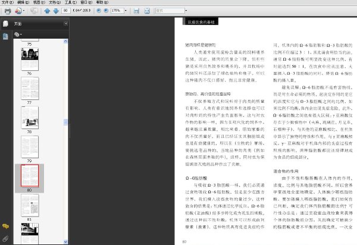Open the Bookmarks panel icon
Viewport: 357px width, 245px height.
[x=5, y=36]
